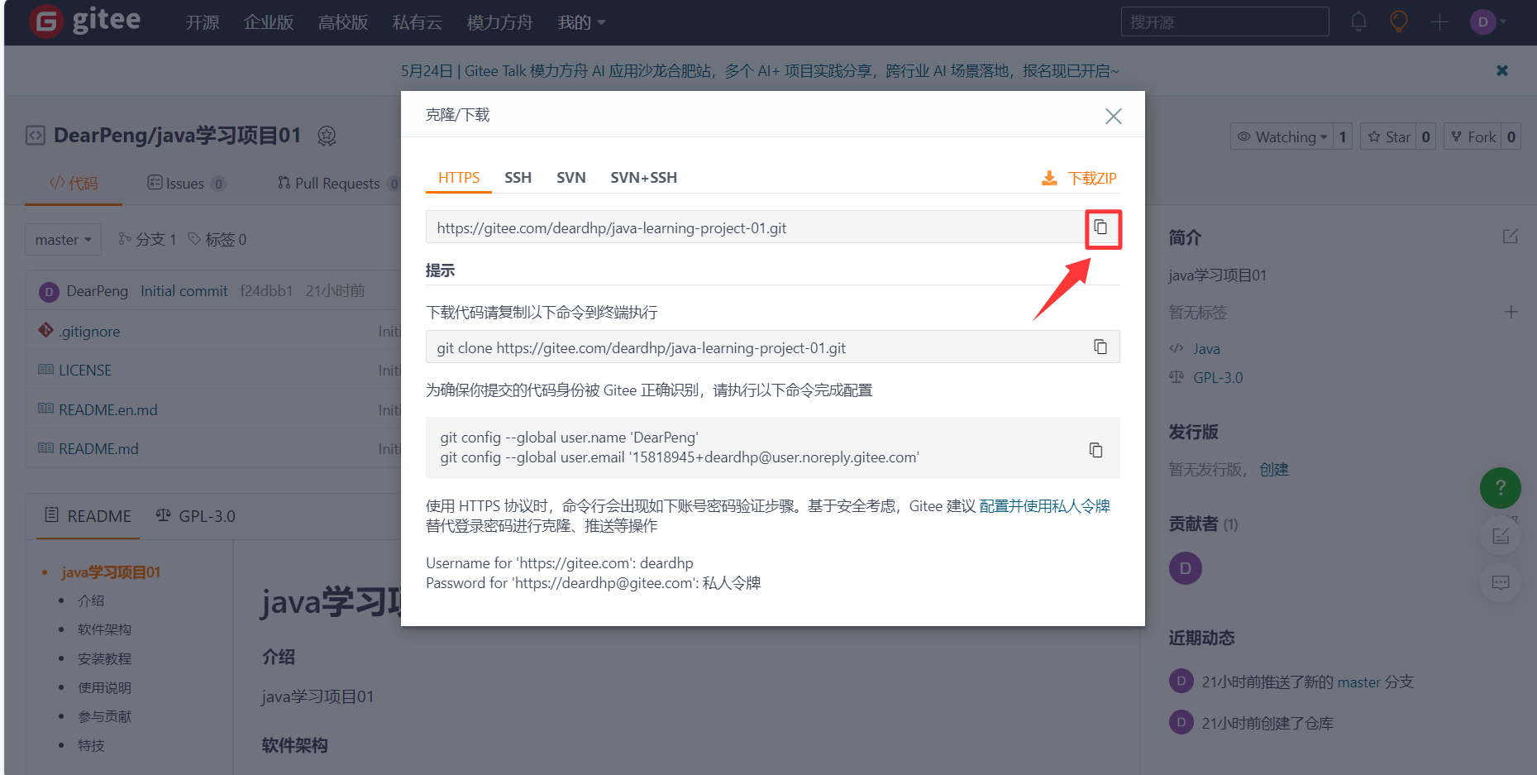Open the 模力方舟 menu item
1537x775 pixels.
499,22
